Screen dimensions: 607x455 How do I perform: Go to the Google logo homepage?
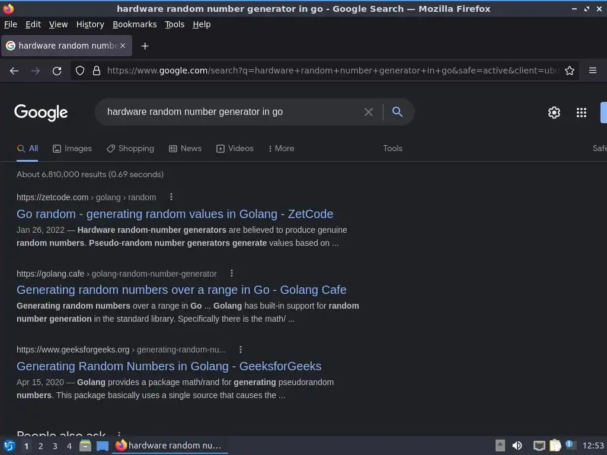click(x=41, y=113)
